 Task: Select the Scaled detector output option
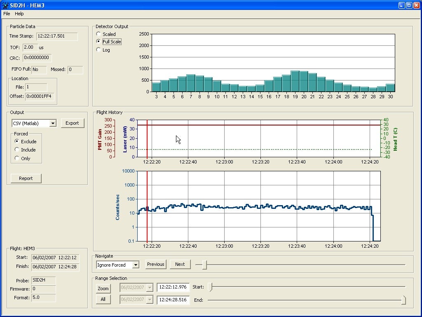click(x=98, y=34)
